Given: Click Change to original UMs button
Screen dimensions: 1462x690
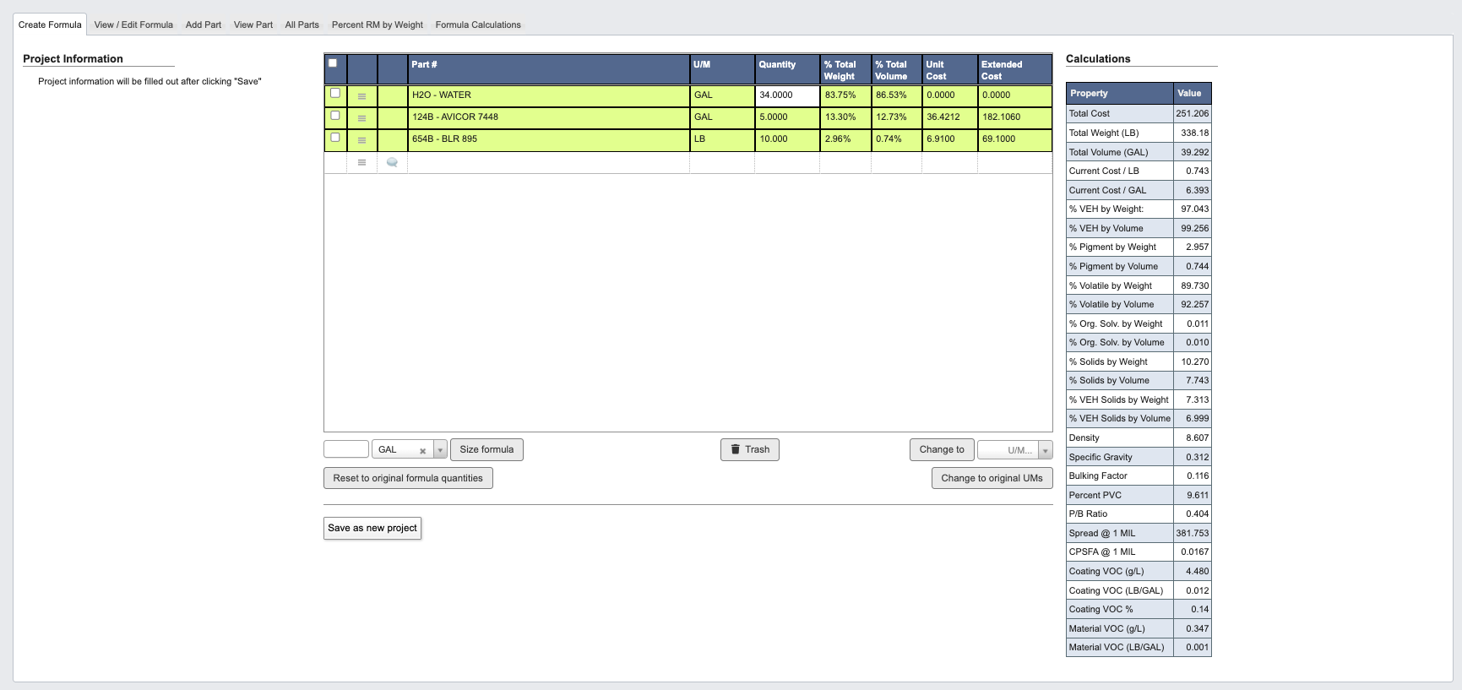Looking at the screenshot, I should coord(992,478).
